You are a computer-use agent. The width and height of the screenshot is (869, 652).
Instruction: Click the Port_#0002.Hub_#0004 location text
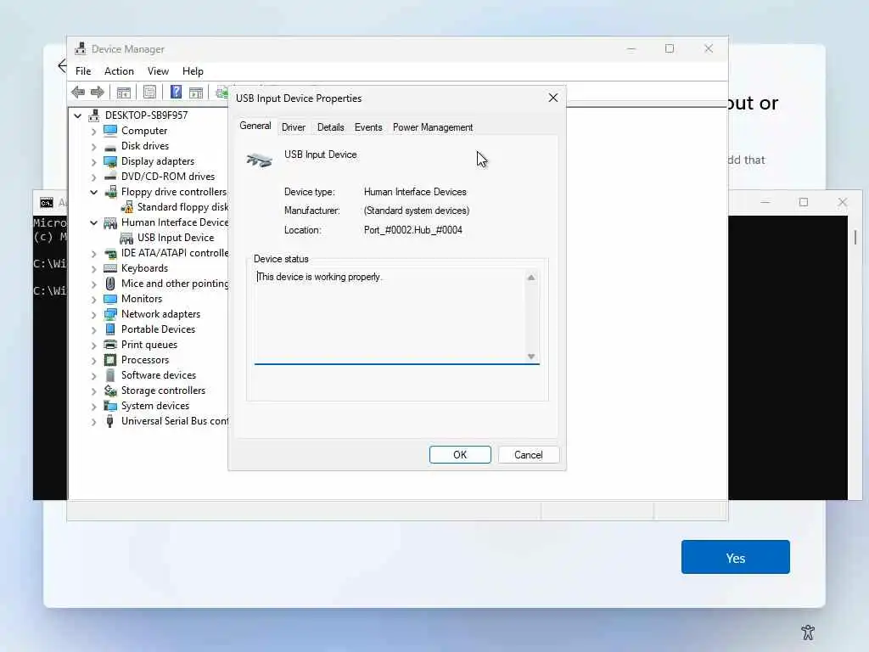click(413, 230)
